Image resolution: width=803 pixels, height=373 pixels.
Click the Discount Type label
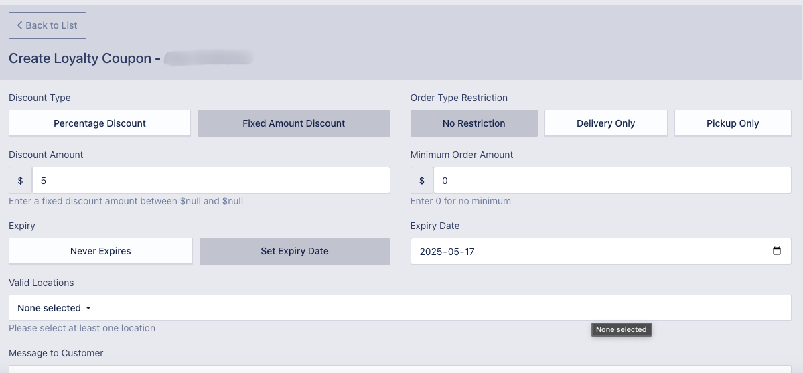[x=40, y=98]
